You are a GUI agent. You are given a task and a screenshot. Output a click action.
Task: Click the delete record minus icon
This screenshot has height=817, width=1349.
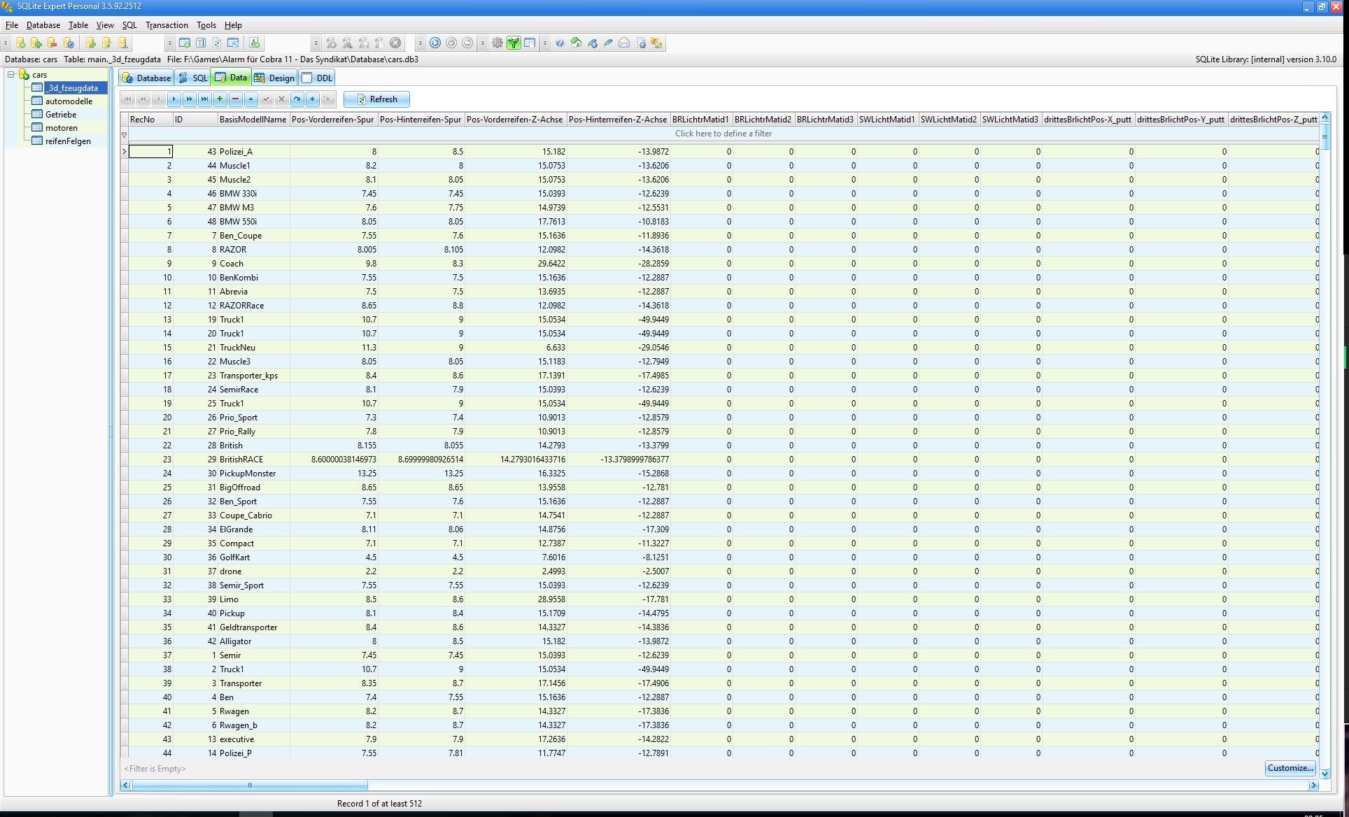tap(235, 99)
